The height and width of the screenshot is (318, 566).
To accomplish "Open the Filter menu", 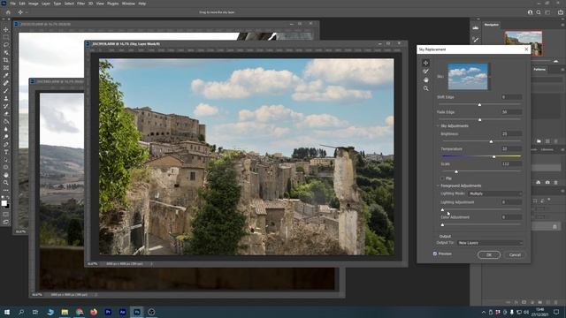I will (x=80, y=4).
